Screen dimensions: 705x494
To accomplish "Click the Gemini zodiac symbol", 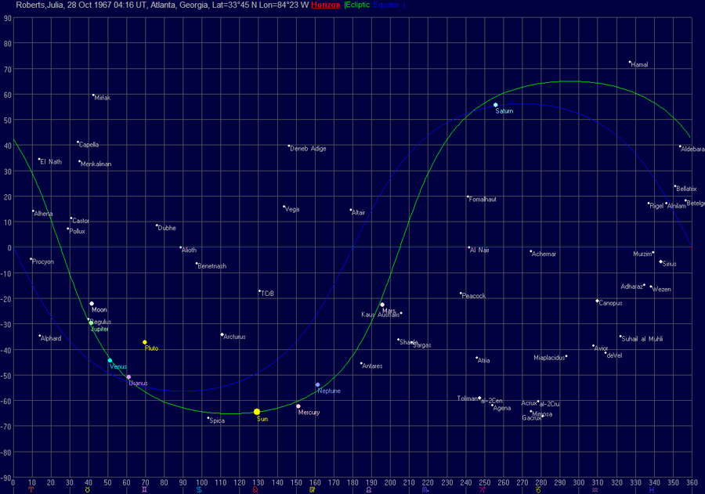I will coord(143,489).
